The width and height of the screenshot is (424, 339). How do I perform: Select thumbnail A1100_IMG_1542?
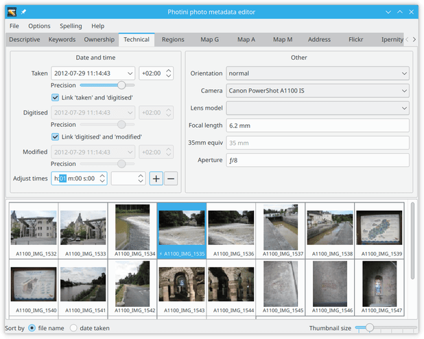pos(132,288)
